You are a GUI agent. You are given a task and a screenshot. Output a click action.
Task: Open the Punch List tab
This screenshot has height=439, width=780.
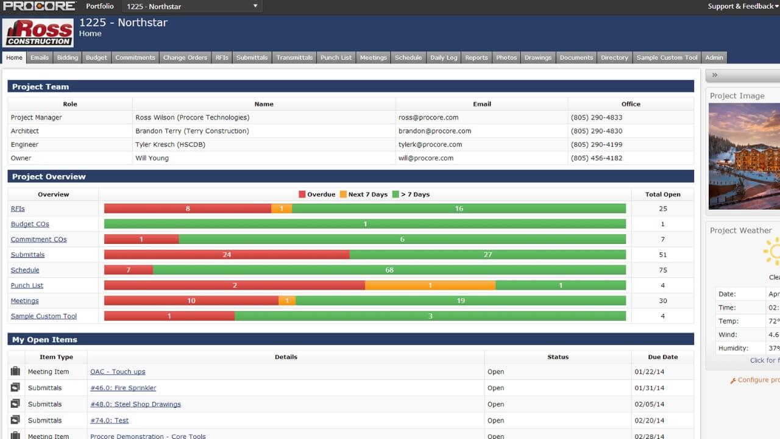point(336,57)
